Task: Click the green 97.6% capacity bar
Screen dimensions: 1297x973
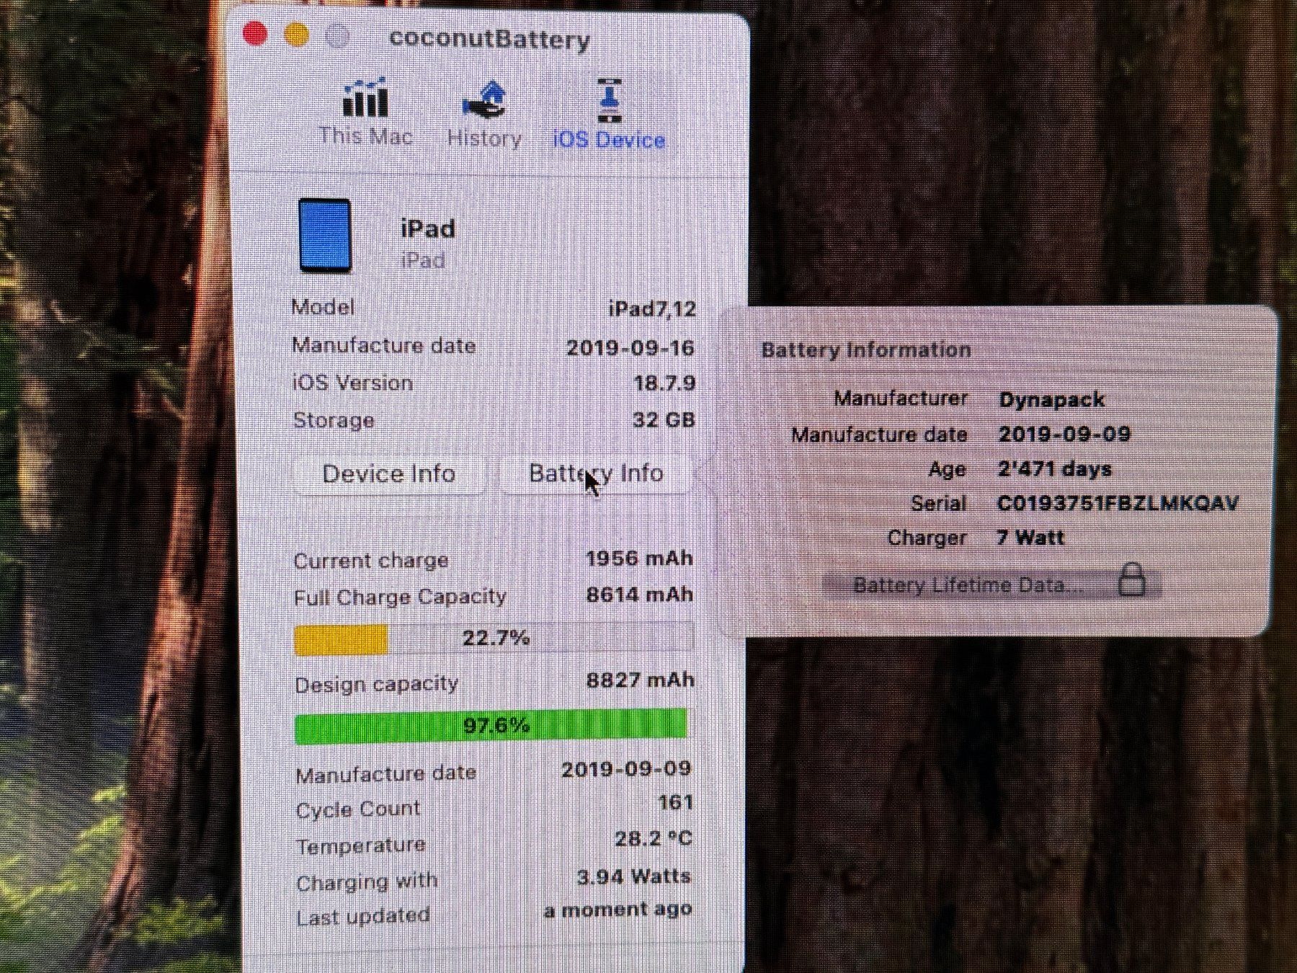Action: coord(491,725)
